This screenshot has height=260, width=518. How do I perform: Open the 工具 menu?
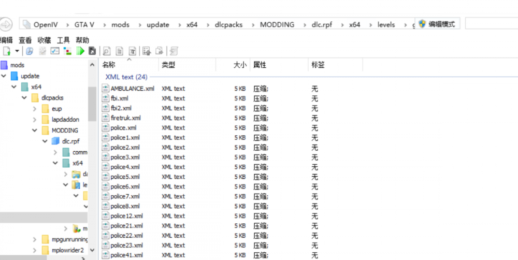click(x=63, y=40)
